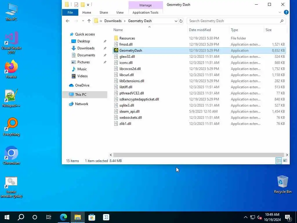Viewport: 297px width, 223px height.
Task: Expand the ribbon with the chevron
Action: [x=280, y=12]
